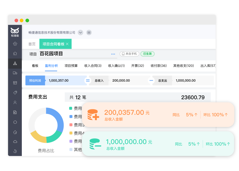Click the 来自手机 badge
The width and height of the screenshot is (239, 171).
coord(129,54)
